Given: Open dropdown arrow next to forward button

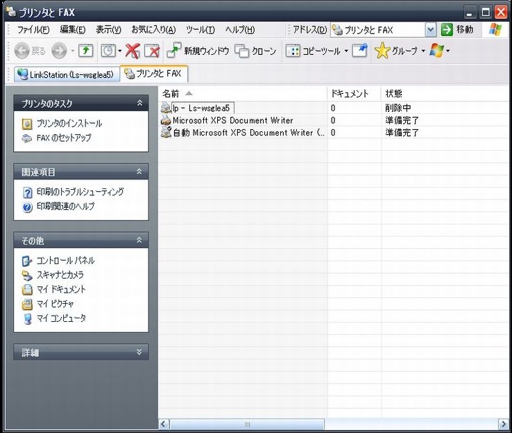Looking at the screenshot, I should (72, 51).
